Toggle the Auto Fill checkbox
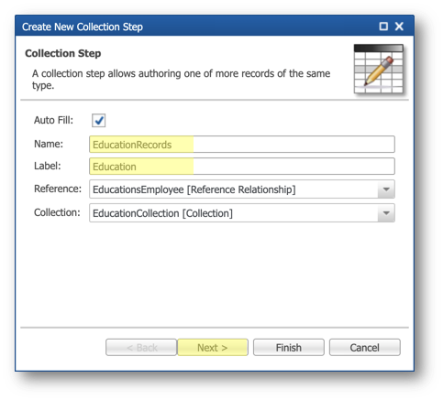443x400 pixels. (99, 121)
